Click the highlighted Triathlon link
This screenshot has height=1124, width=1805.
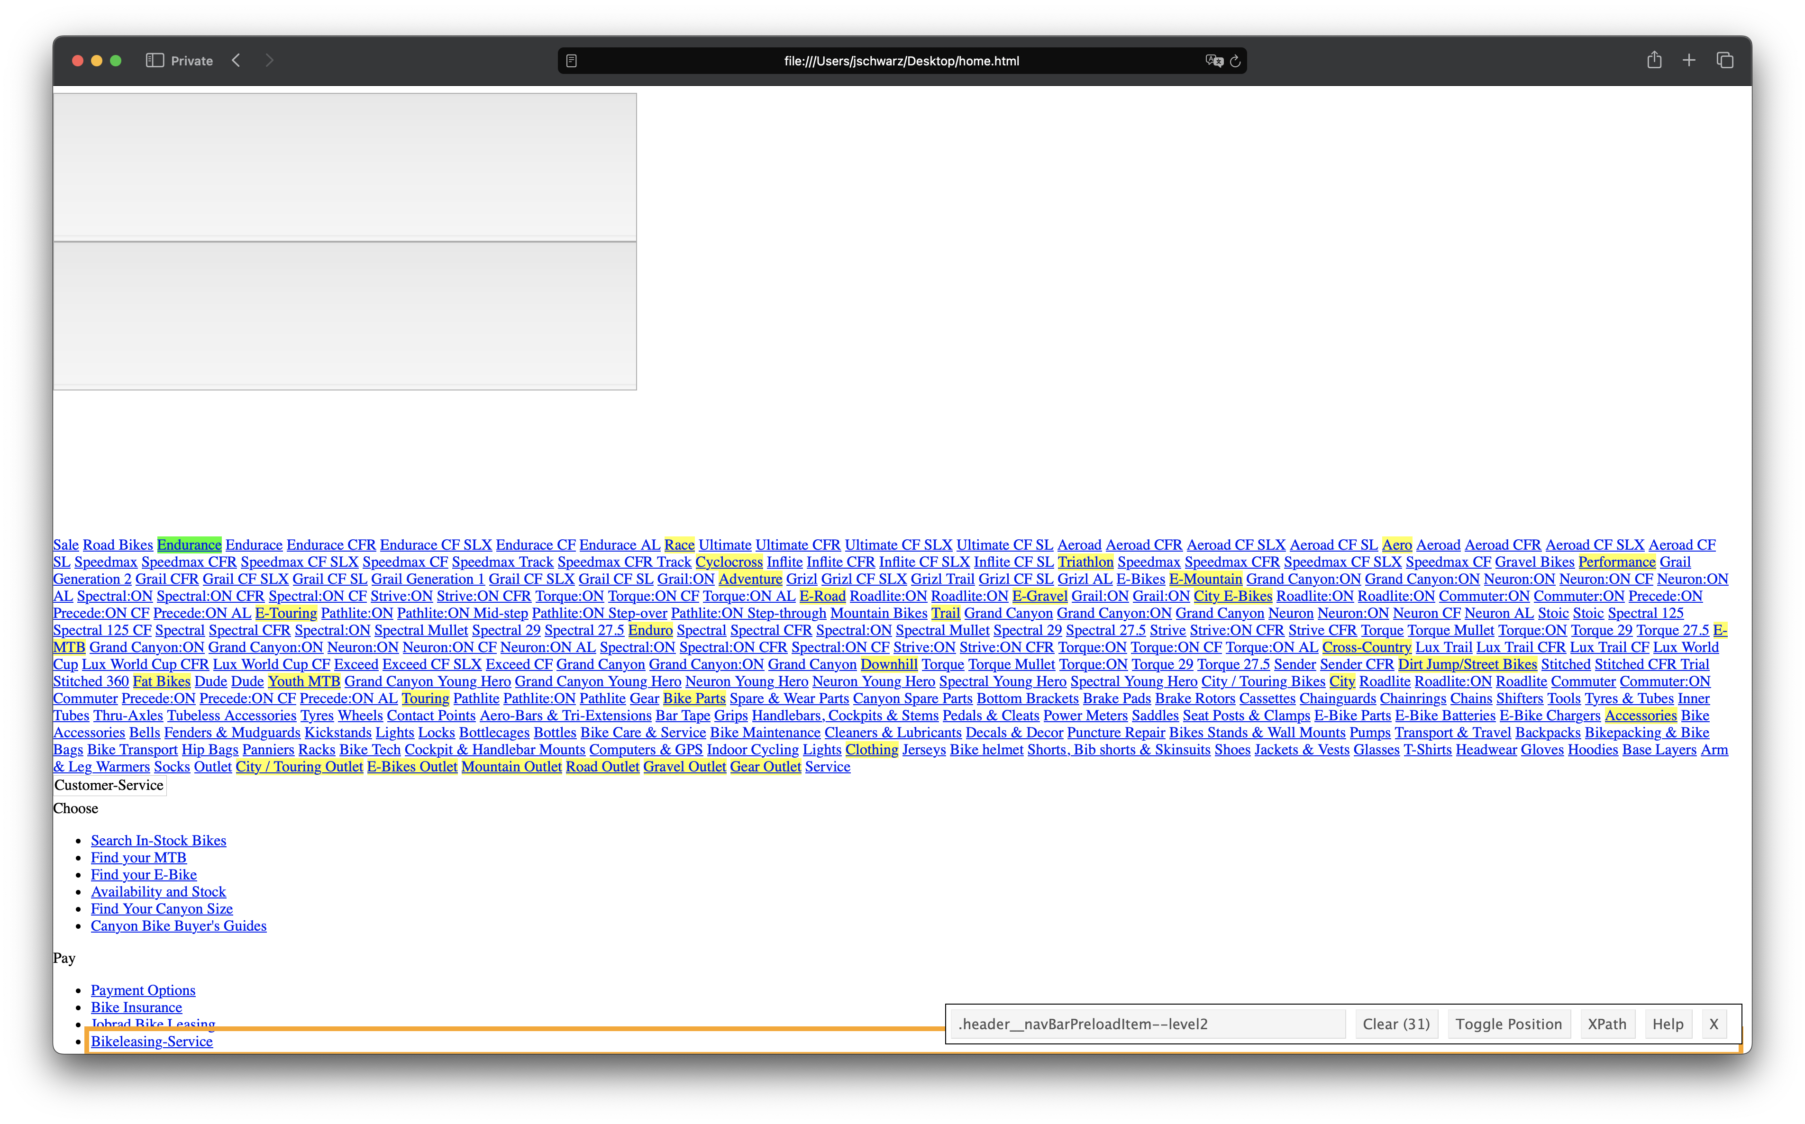point(1085,562)
